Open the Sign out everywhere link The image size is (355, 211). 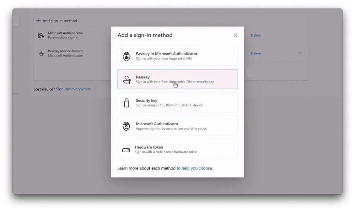pyautogui.click(x=73, y=89)
